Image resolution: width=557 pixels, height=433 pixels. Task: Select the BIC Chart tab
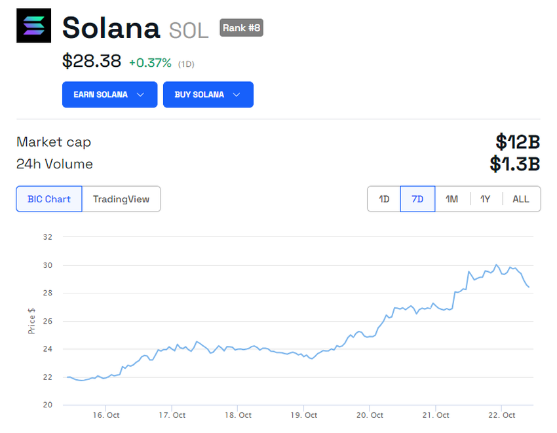click(x=48, y=199)
